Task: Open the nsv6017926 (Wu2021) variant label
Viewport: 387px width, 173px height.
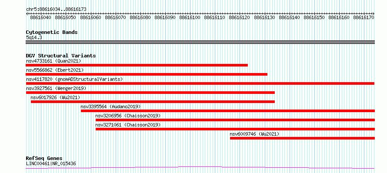Action: pyautogui.click(x=56, y=97)
